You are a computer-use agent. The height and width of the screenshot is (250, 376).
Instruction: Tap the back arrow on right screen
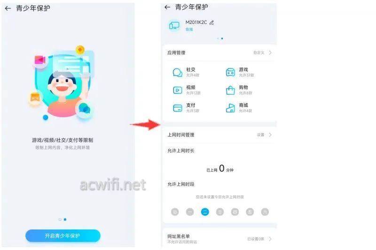(x=167, y=7)
